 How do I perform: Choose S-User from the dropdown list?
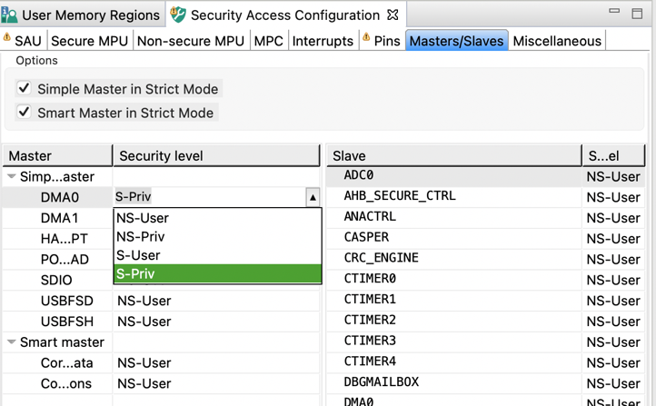point(217,255)
